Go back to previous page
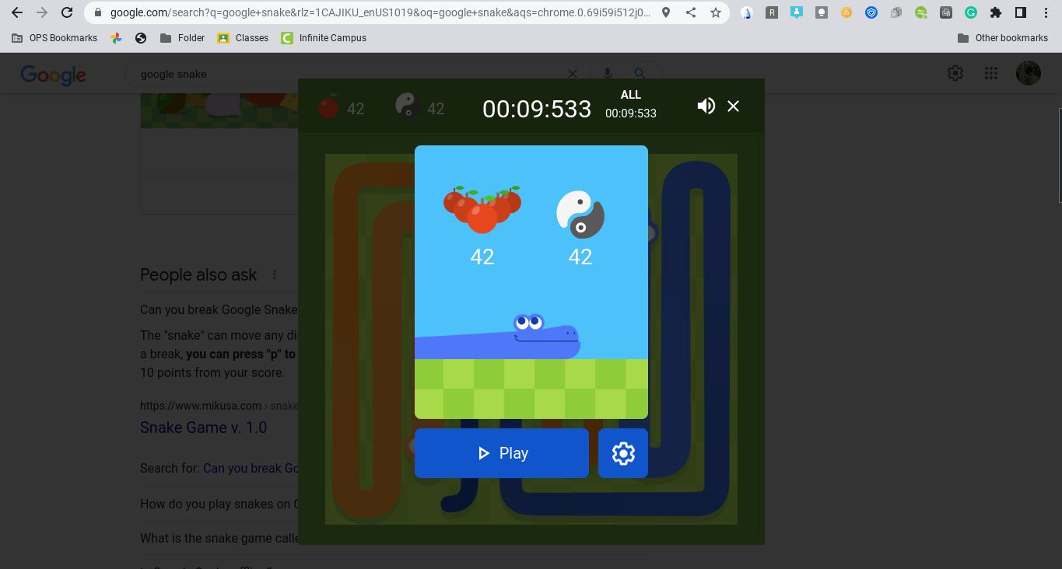 (17, 12)
